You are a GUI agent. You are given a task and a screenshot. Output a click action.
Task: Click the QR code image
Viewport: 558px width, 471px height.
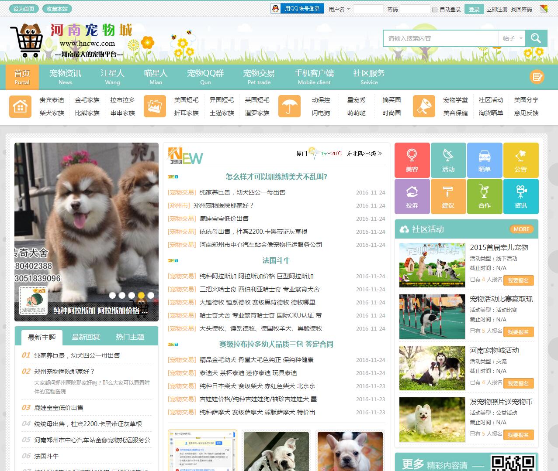click(513, 463)
